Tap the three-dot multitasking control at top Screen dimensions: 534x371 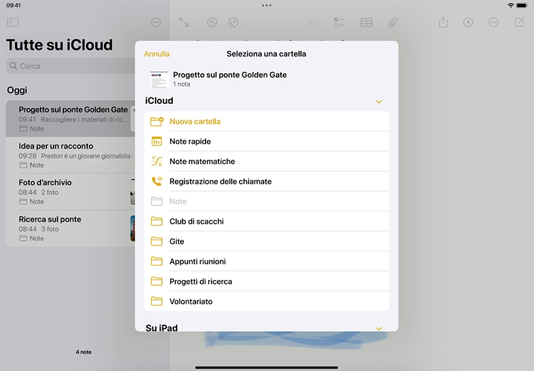tap(266, 5)
